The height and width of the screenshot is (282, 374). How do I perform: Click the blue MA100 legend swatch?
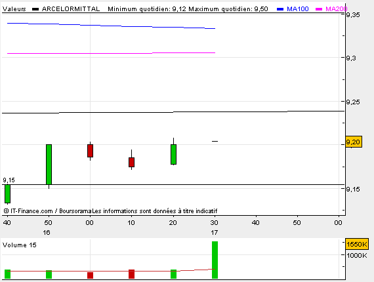tap(280, 9)
